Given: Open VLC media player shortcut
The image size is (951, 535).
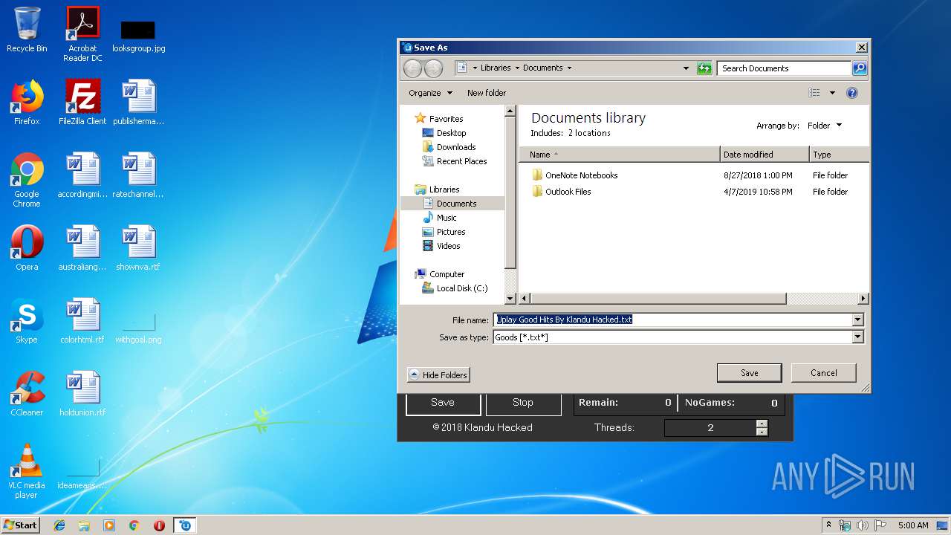Looking at the screenshot, I should click(27, 471).
